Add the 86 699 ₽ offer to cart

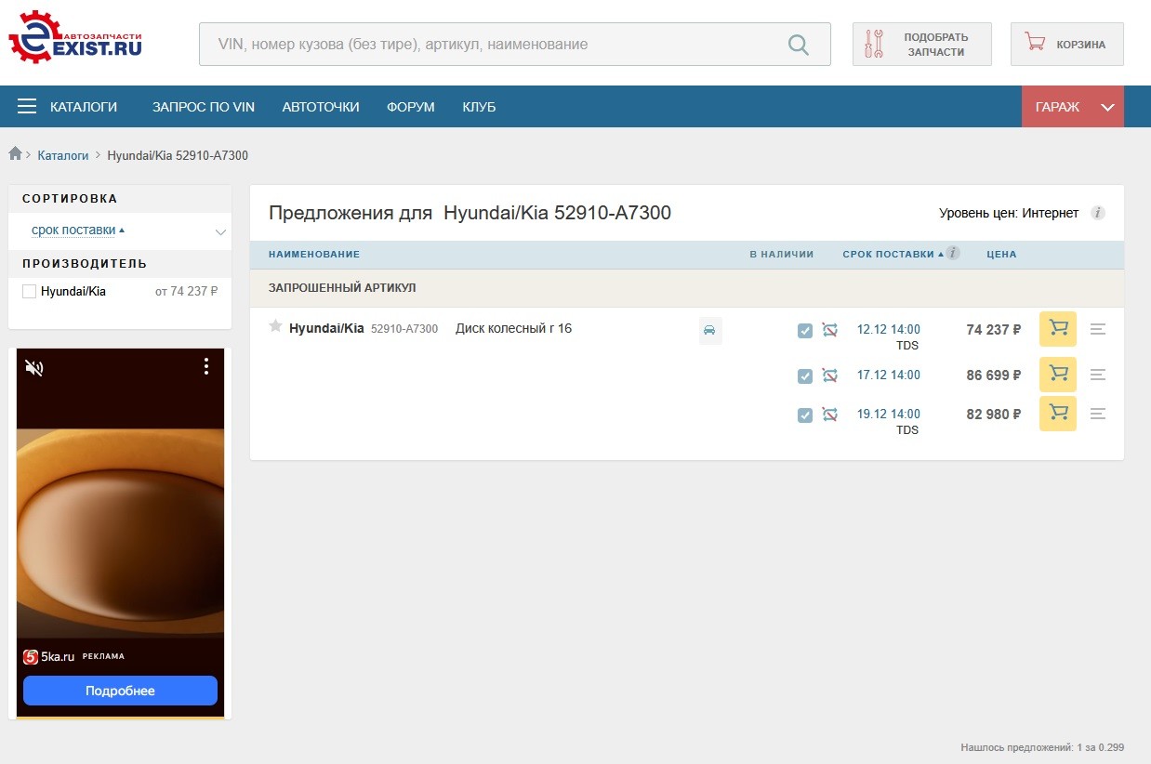[x=1058, y=374]
